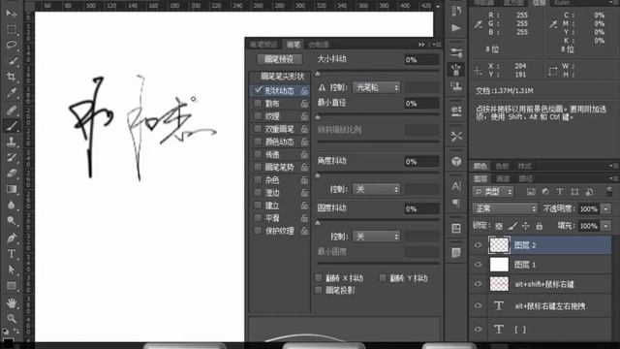Switch to the 图层 layers tab
The width and height of the screenshot is (620, 349).
point(480,178)
